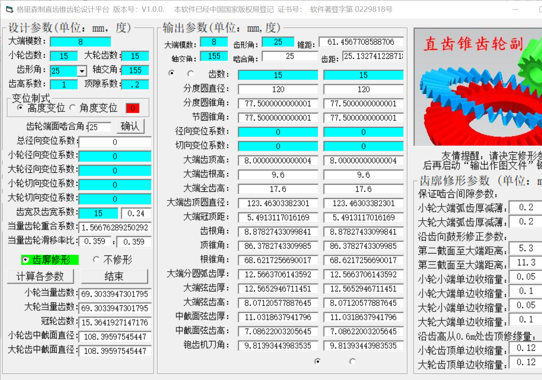The height and width of the screenshot is (380, 542).
Task: Click the right 顶锥角 output field
Action: (x=364, y=246)
